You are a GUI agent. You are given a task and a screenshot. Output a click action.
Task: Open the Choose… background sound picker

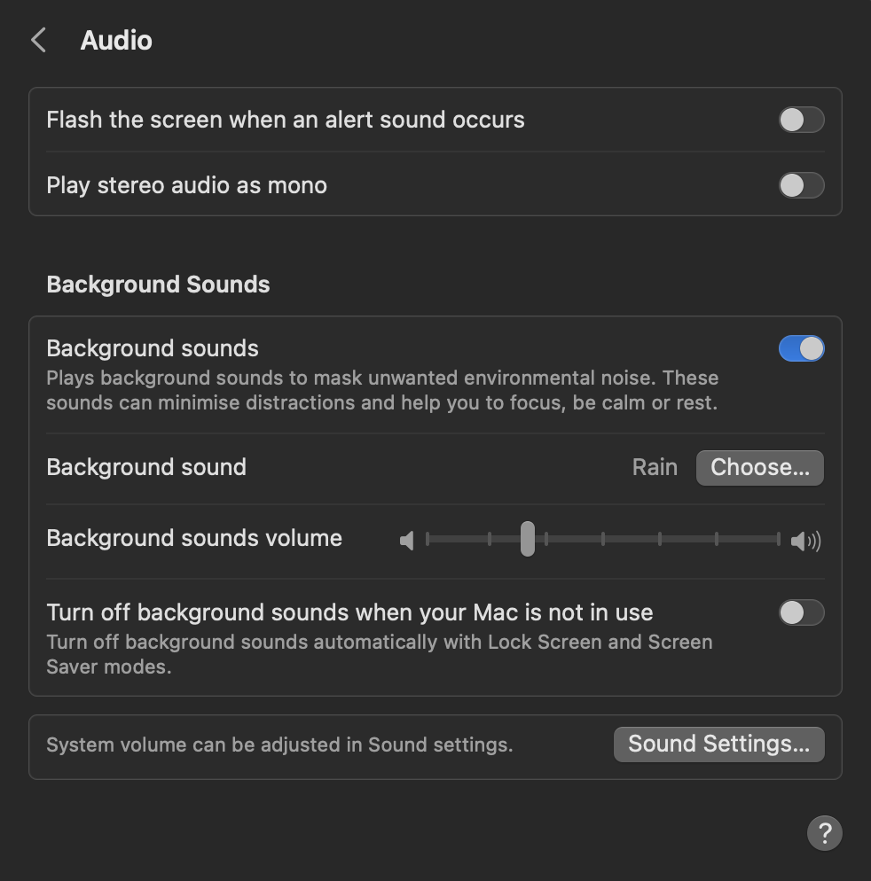(759, 467)
